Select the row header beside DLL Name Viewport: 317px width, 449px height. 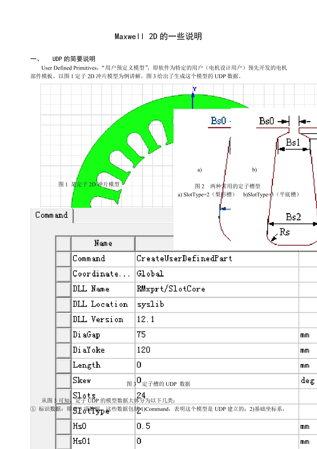[63, 289]
